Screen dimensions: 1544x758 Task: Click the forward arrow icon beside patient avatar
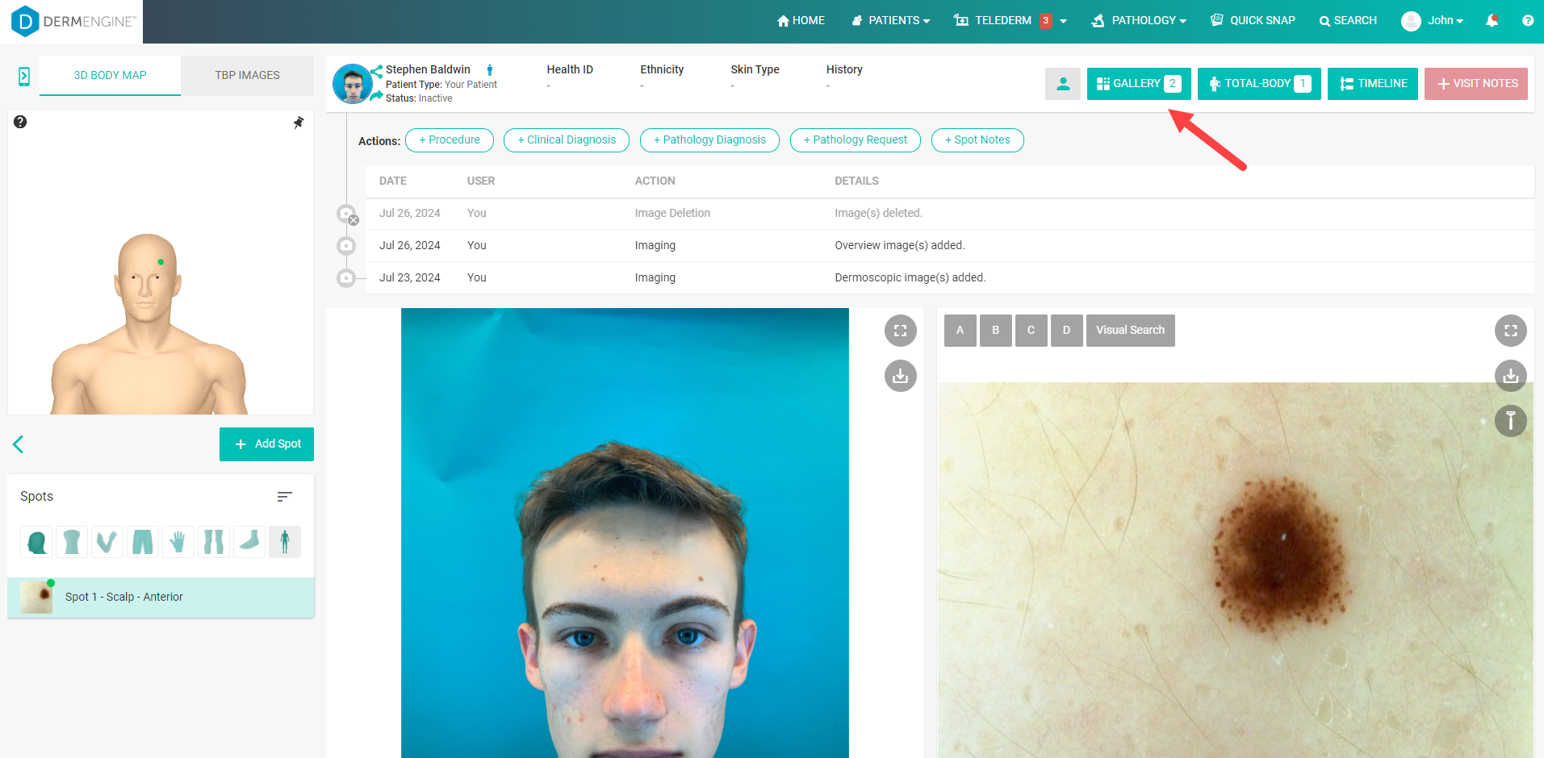pyautogui.click(x=377, y=96)
